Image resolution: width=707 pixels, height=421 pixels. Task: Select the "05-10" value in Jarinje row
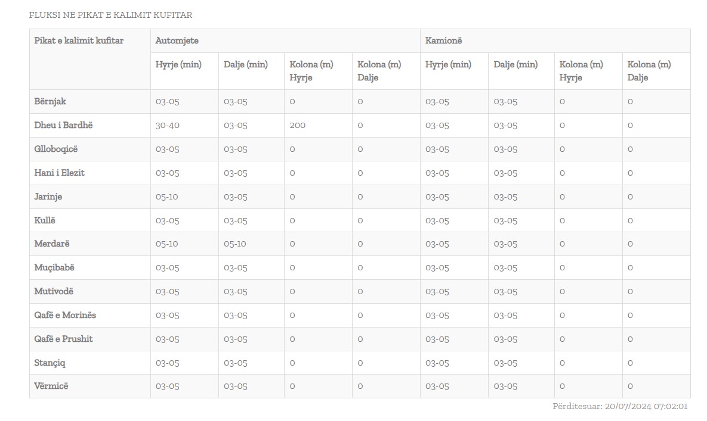pos(167,197)
